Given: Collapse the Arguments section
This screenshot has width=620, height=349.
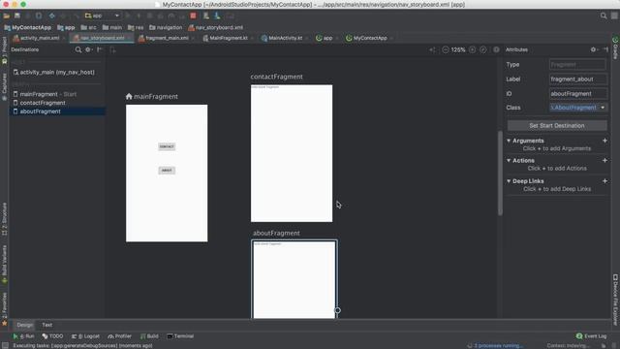Looking at the screenshot, I should point(509,141).
